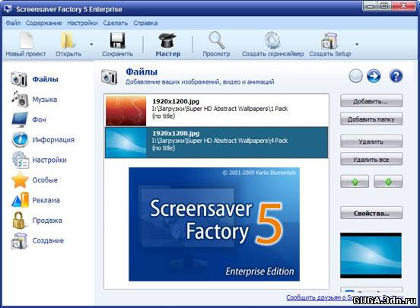Click the Добавить... button
Image resolution: width=420 pixels, height=308 pixels.
[371, 101]
